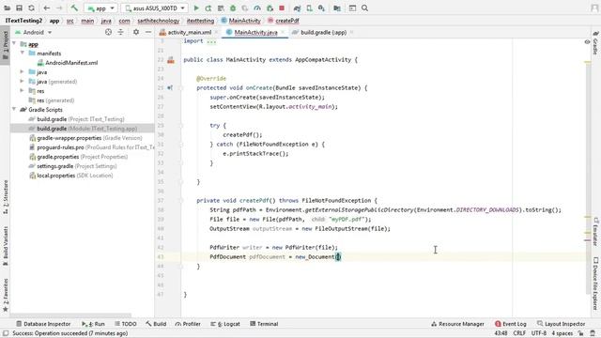Viewport: 601px width, 338px height.
Task: Open the Run tool window
Action: click(x=93, y=324)
